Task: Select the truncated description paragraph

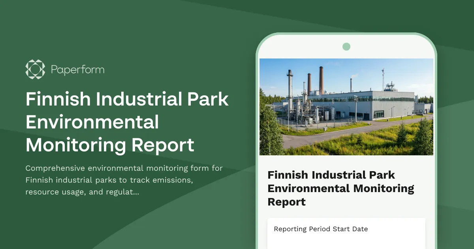Action: 124,180
